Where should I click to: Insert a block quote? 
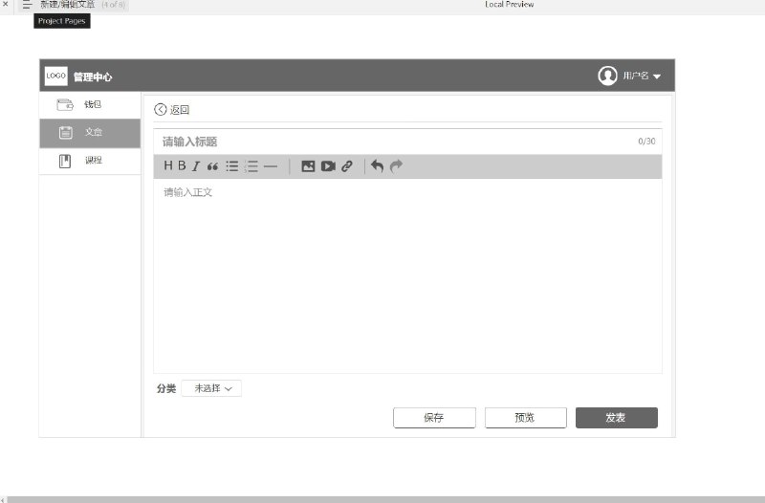[x=212, y=166]
